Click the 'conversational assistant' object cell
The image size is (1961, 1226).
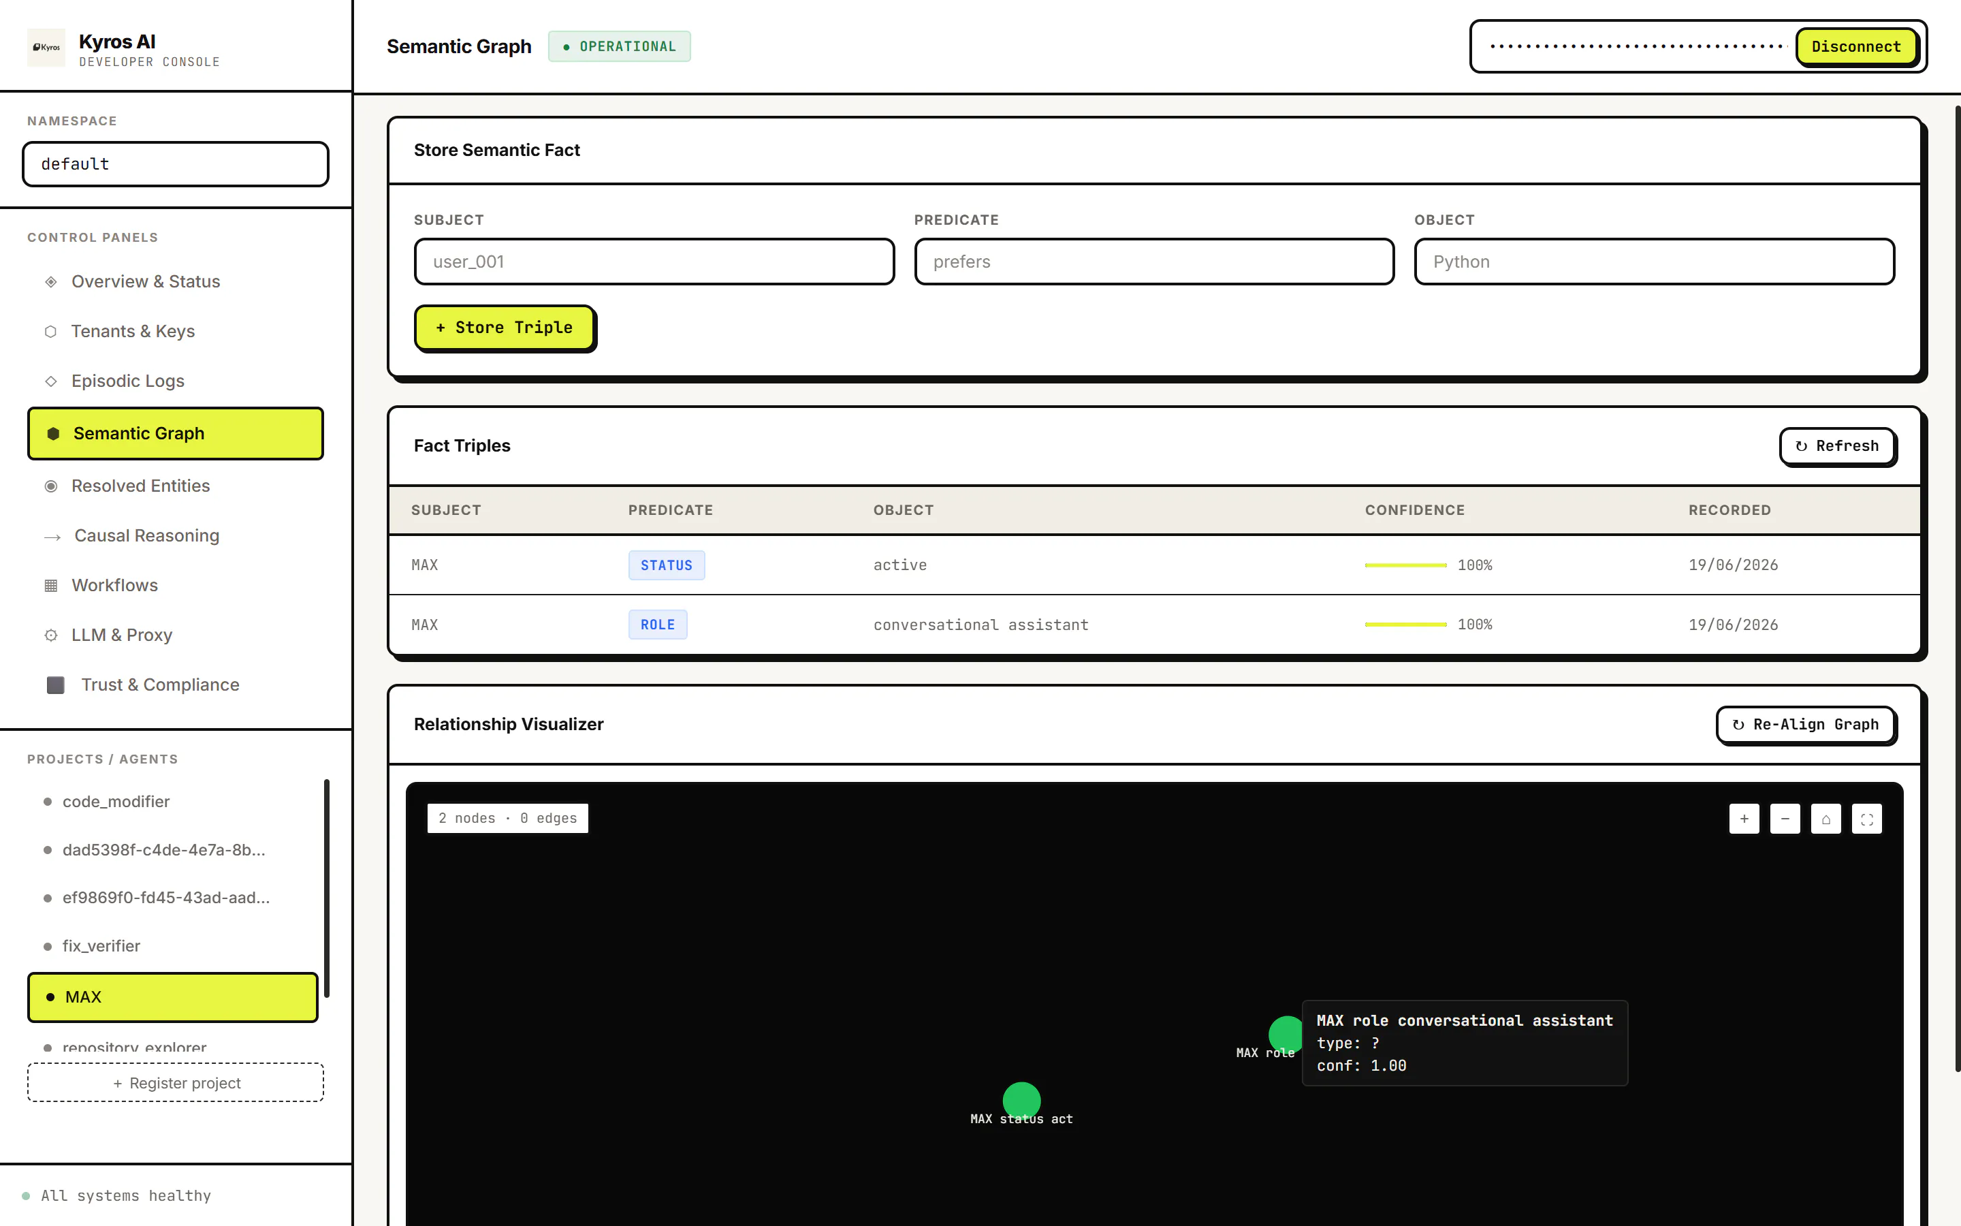(x=980, y=625)
